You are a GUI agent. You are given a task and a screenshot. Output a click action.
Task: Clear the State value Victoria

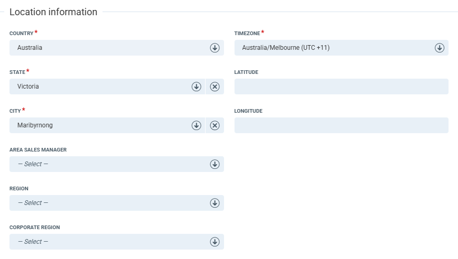[x=215, y=87]
